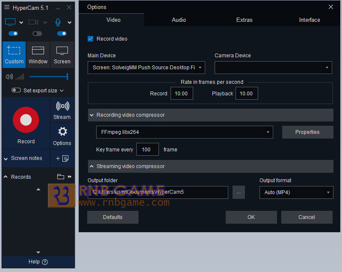Click the speaker volume icon
This screenshot has height=272, width=342.
coord(9,77)
